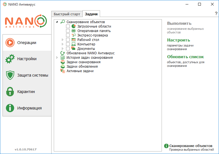Click the Выполнить link
The image size is (219, 154).
point(179,23)
